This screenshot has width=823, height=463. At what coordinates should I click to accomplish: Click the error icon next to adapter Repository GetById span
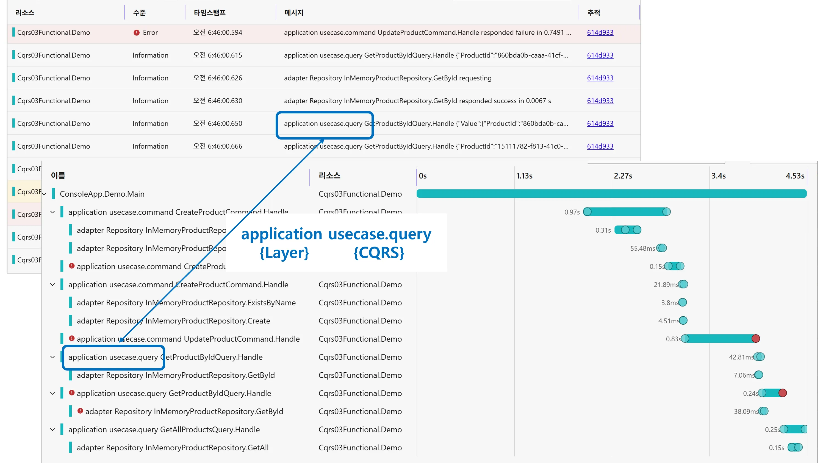pyautogui.click(x=80, y=411)
